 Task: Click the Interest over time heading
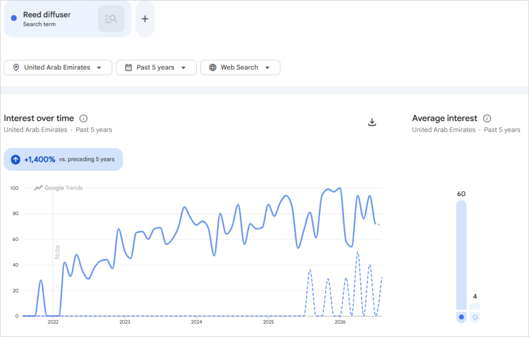[39, 118]
